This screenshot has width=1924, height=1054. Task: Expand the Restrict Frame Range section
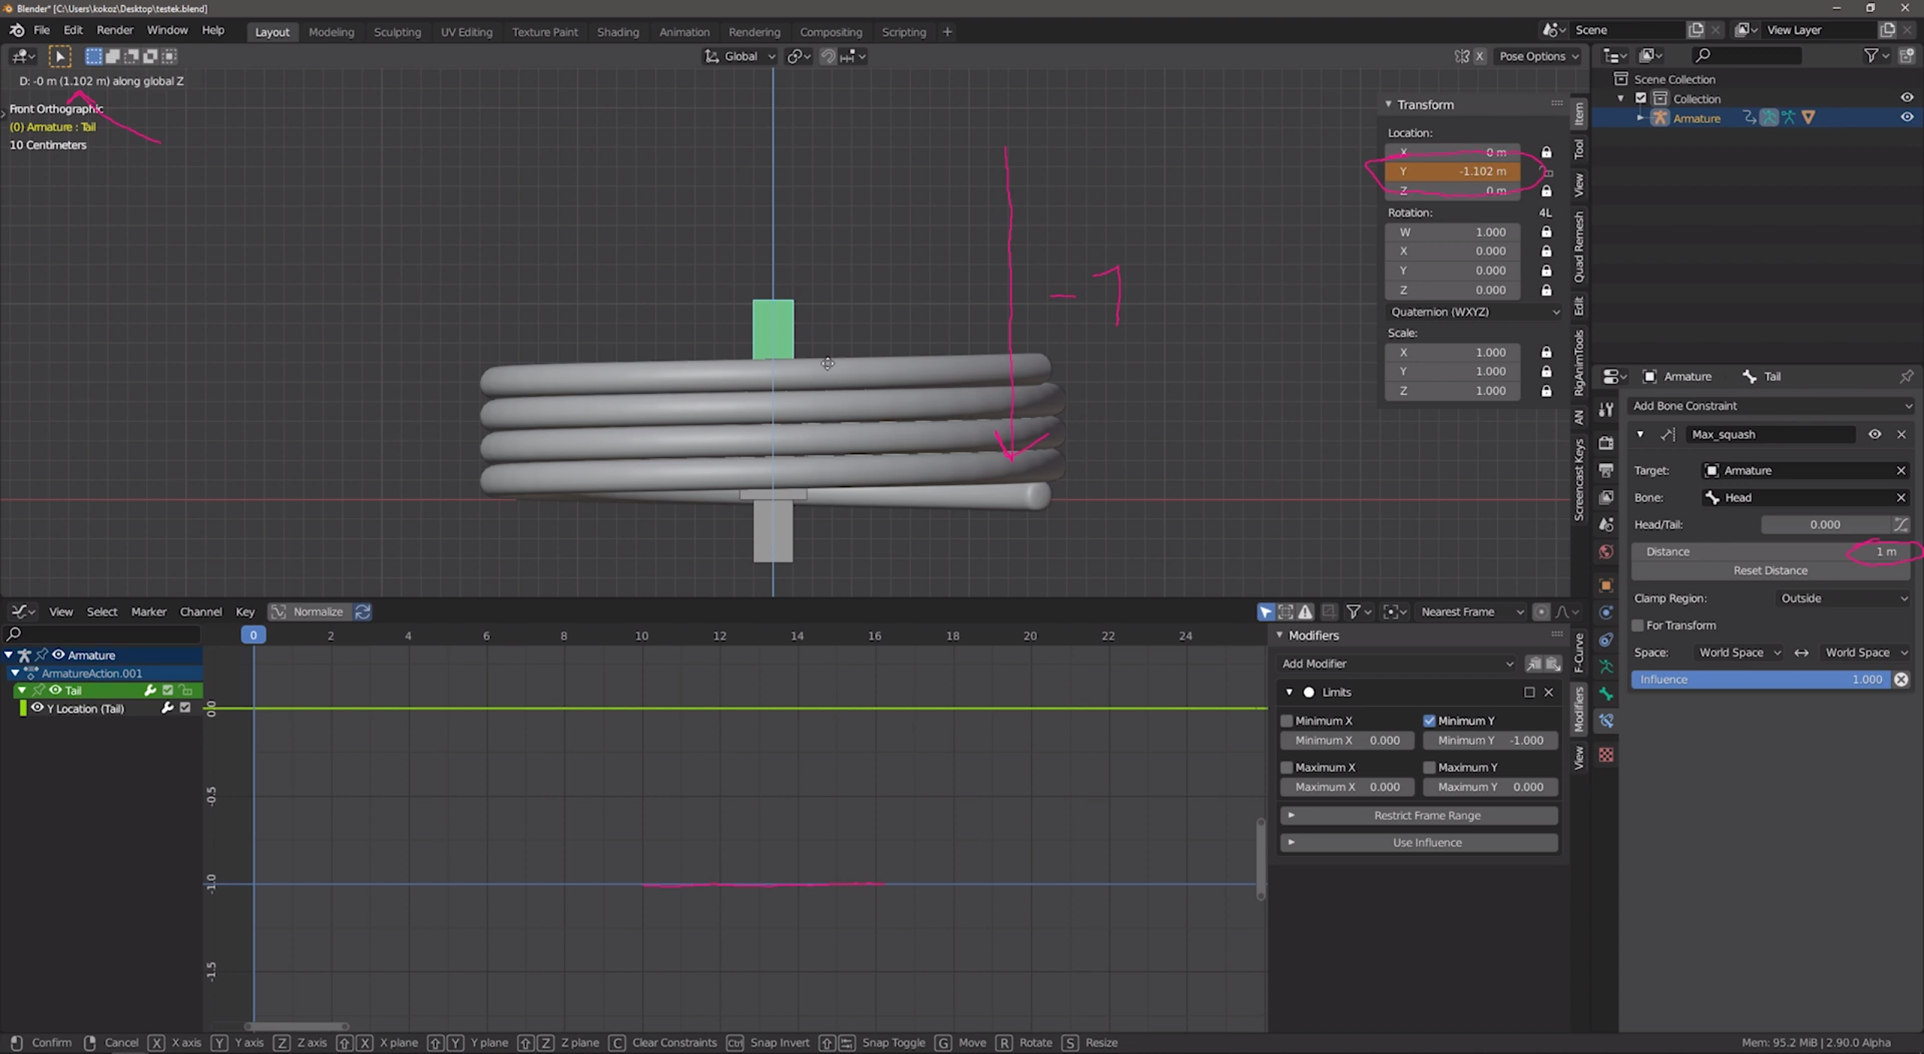click(x=1419, y=816)
